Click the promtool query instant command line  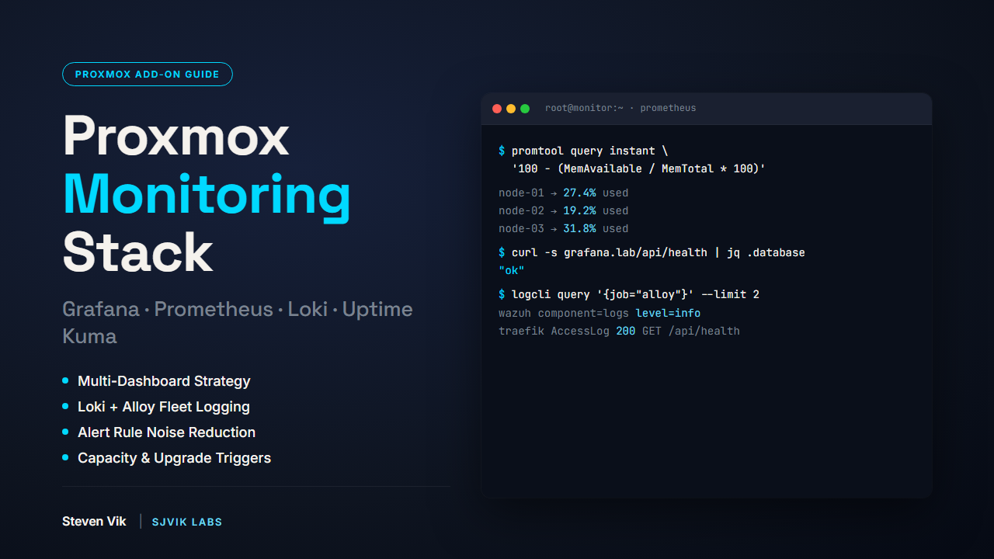(x=583, y=151)
